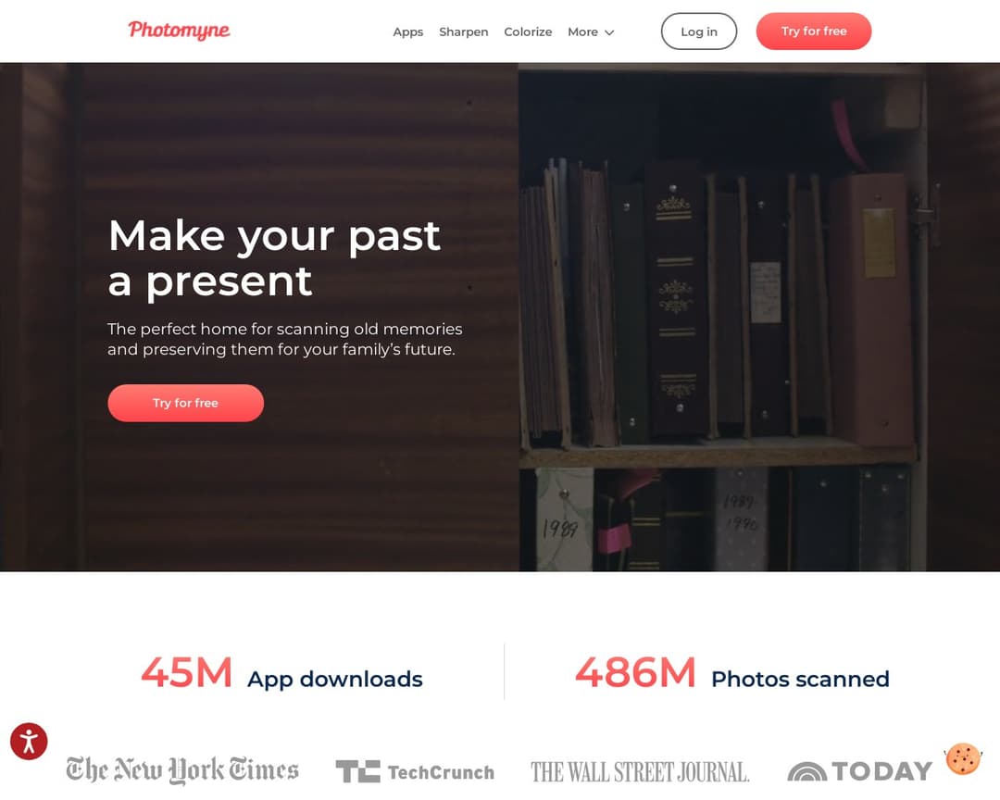Viewport: 1000px width, 800px height.
Task: Click Make your past a present heading
Action: 274,257
